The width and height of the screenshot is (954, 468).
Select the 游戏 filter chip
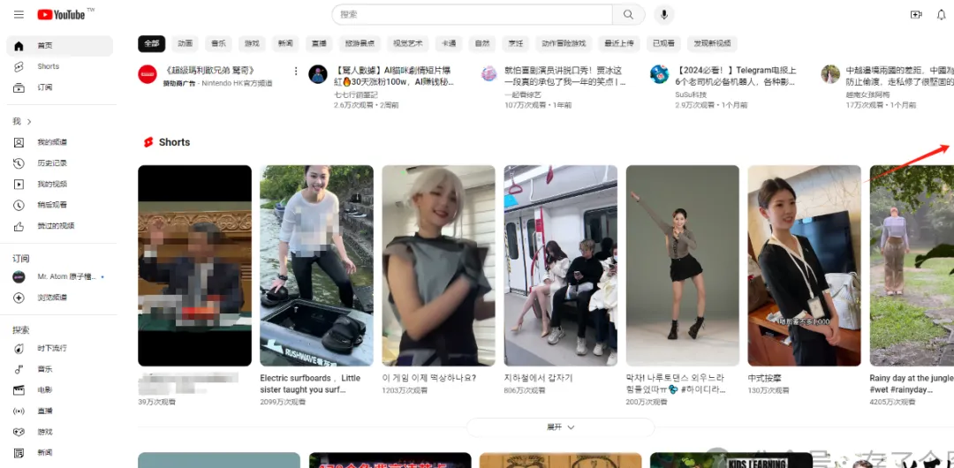[x=252, y=44]
